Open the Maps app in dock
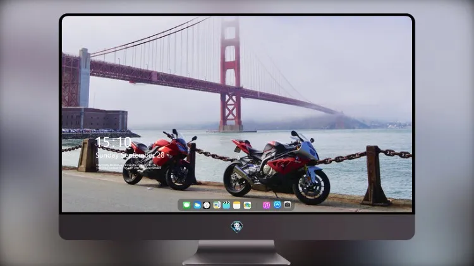The height and width of the screenshot is (266, 474). click(x=217, y=205)
